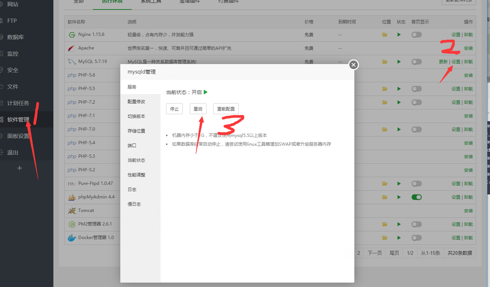Viewport: 490px width, 287px height.
Task: Select page 2 in the pagination
Action: tap(359, 253)
